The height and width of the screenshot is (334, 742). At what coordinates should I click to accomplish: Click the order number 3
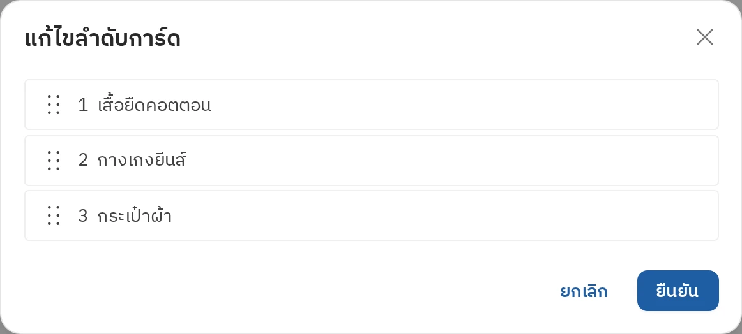point(83,216)
